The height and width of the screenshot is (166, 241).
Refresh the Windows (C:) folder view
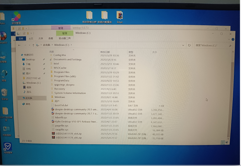pyautogui.click(x=189, y=45)
